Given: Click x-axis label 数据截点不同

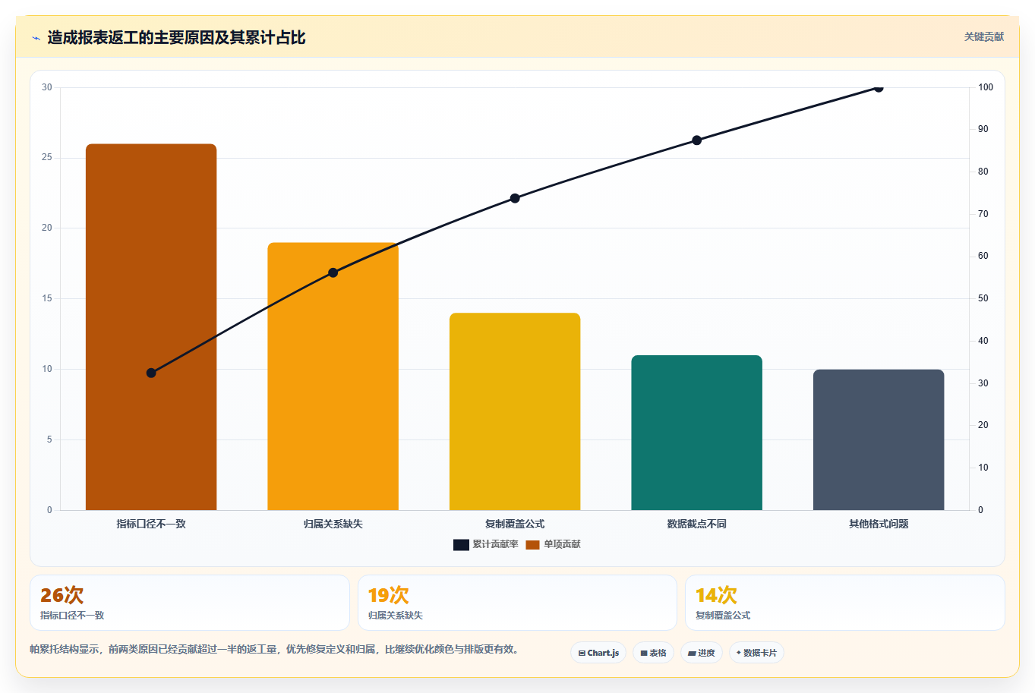Looking at the screenshot, I should tap(696, 524).
